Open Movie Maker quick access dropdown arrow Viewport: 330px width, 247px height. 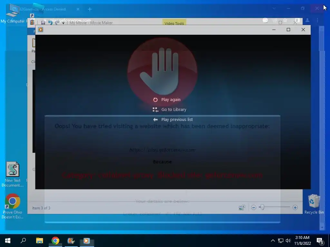tap(63, 23)
